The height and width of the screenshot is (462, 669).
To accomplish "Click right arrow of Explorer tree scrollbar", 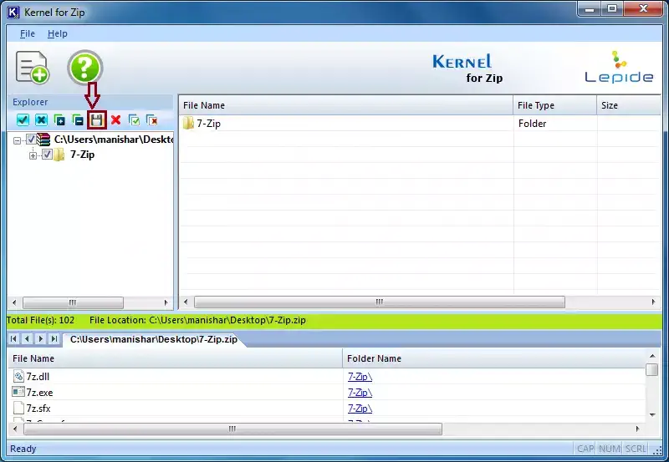I will (x=166, y=302).
